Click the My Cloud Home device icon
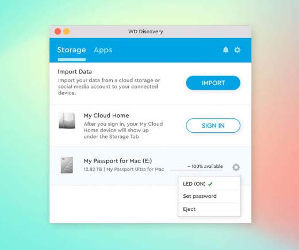Image resolution: width=299 pixels, height=250 pixels. point(67,120)
